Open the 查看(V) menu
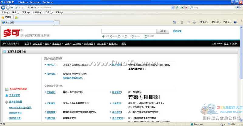This screenshot has height=126, width=243. point(26,12)
